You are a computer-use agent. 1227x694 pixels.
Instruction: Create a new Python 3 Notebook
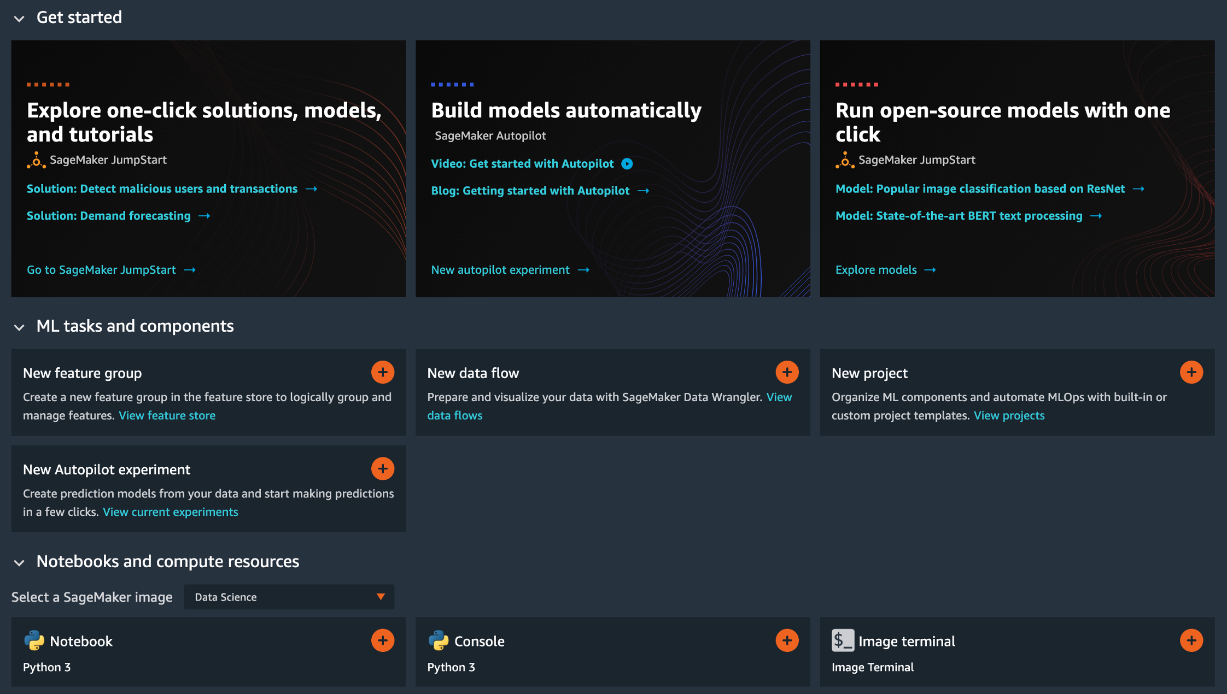tap(383, 640)
